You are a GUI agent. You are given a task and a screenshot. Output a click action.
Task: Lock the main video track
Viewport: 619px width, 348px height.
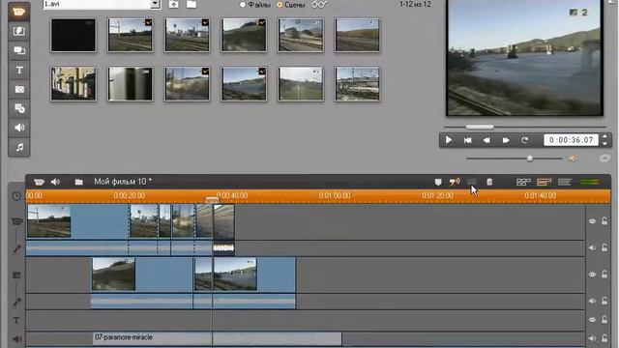pos(604,221)
